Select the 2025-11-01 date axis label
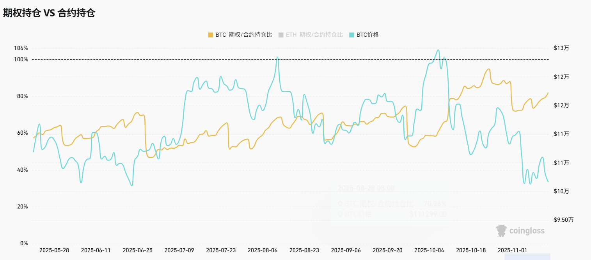The width and height of the screenshot is (591, 260). point(513,250)
